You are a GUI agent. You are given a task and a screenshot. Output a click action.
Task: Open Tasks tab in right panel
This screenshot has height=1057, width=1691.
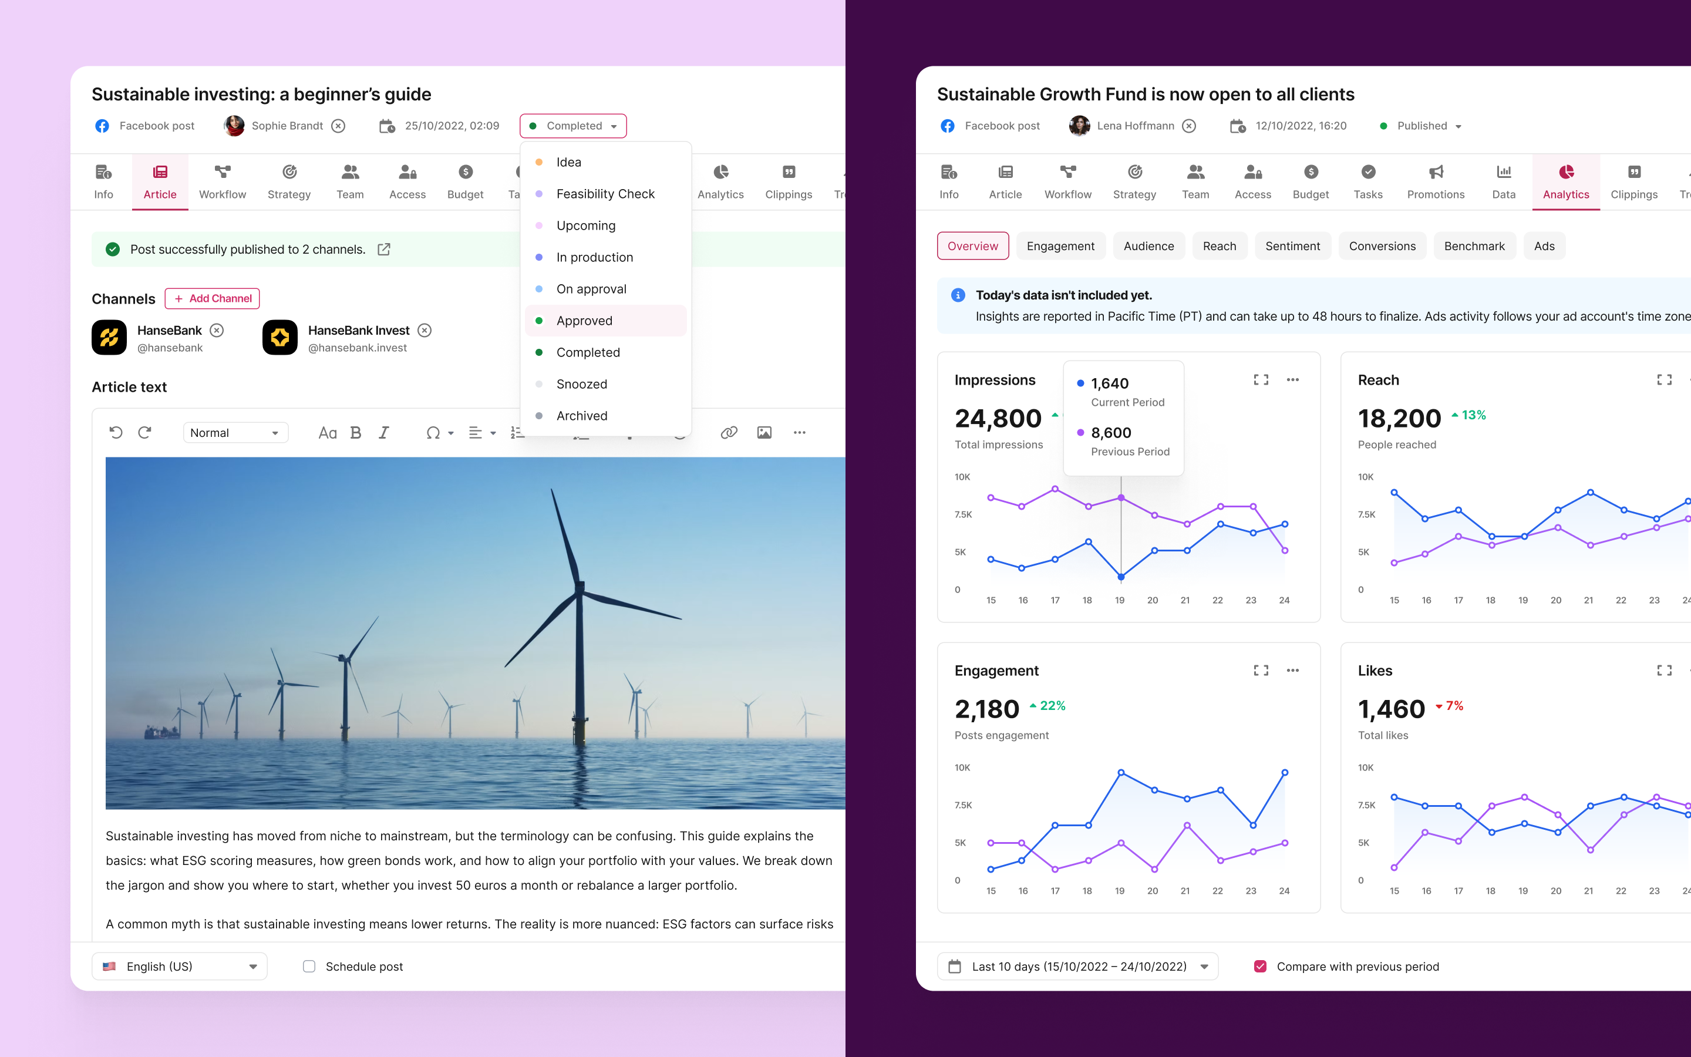pos(1367,182)
